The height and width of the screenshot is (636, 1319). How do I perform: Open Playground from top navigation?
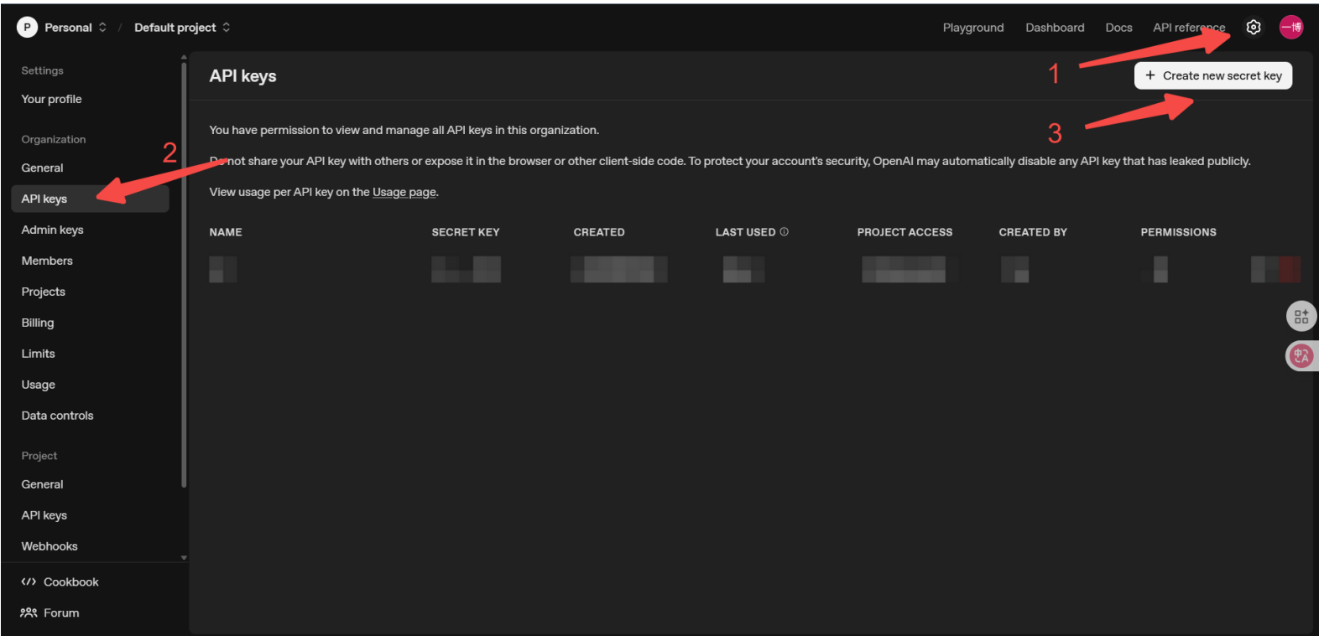click(x=973, y=28)
